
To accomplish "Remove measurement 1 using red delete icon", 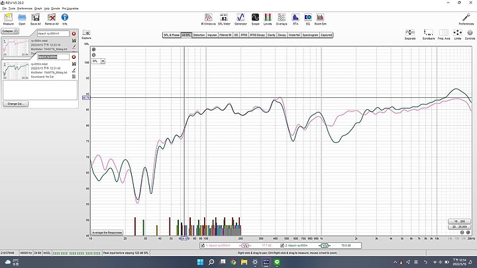I will (x=74, y=34).
